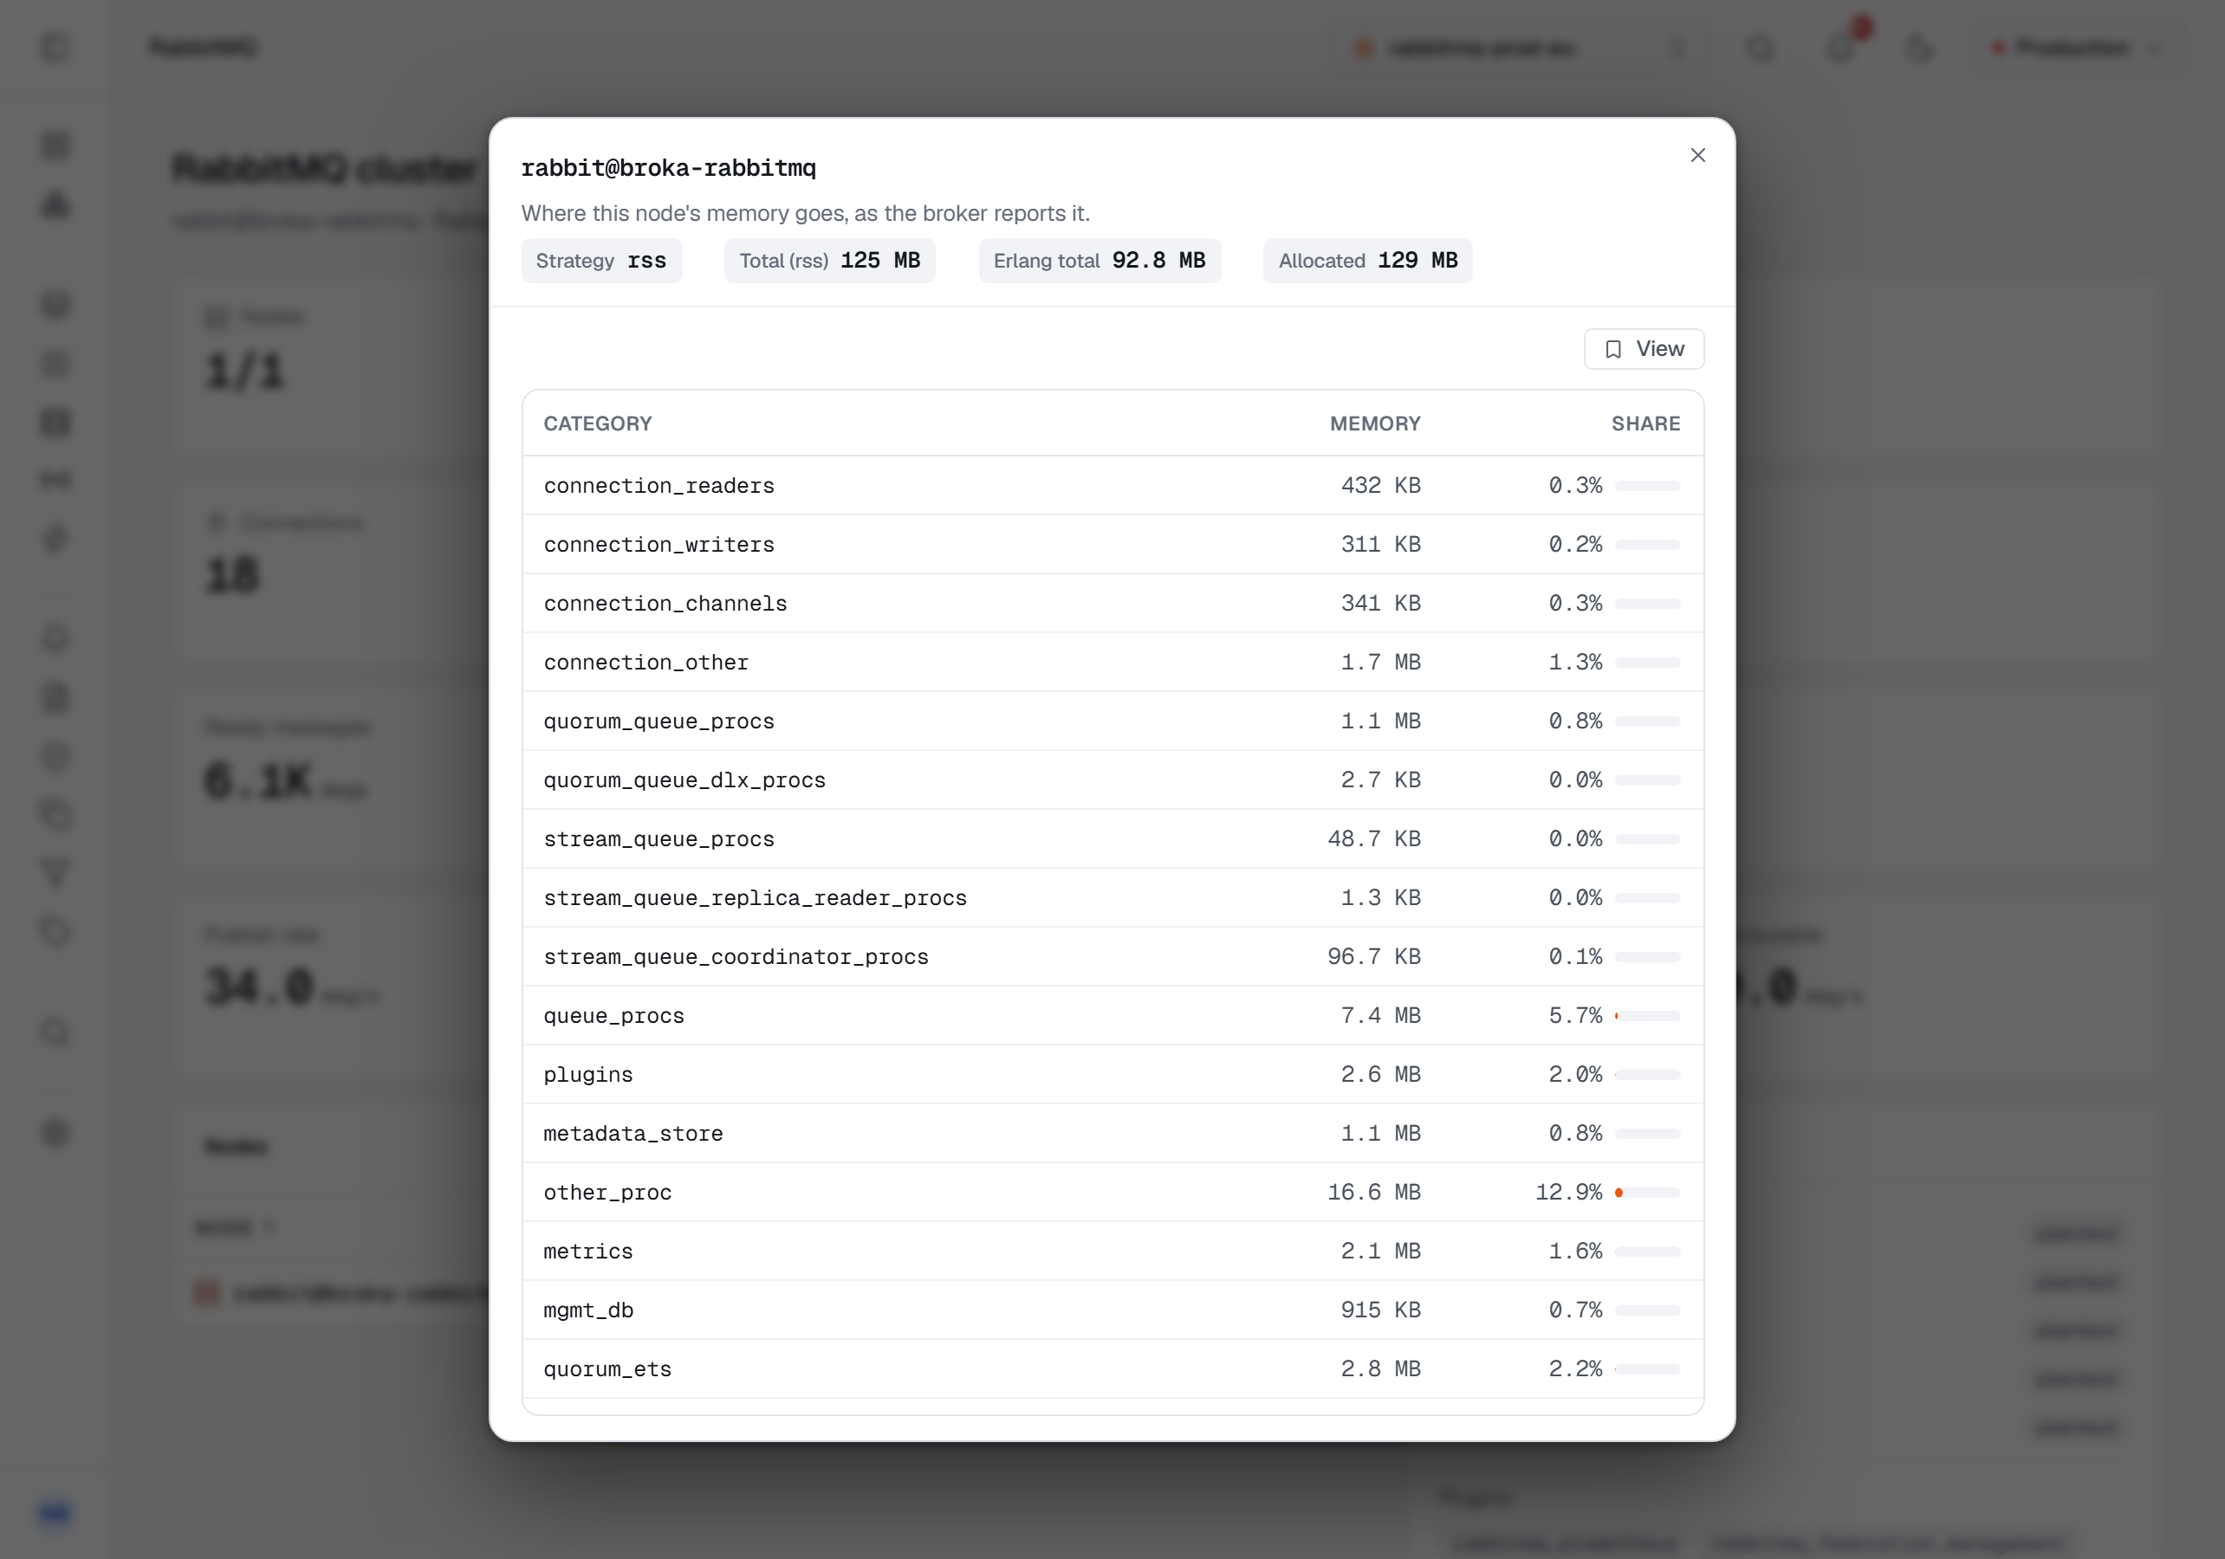This screenshot has width=2225, height=1559.
Task: Select the connection_writers row label
Action: pyautogui.click(x=659, y=545)
